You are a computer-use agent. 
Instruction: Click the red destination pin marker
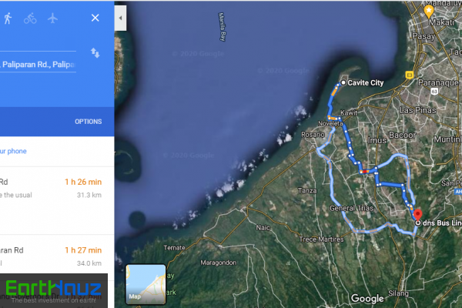tap(417, 215)
